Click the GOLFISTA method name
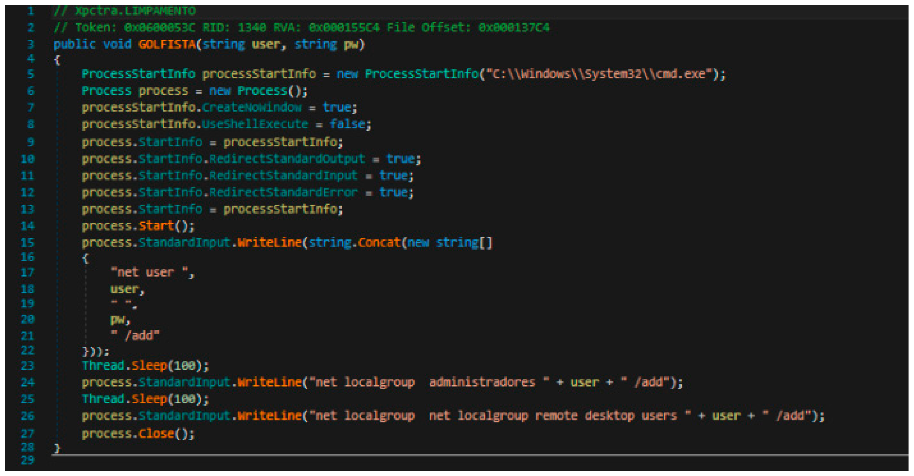 click(x=167, y=44)
